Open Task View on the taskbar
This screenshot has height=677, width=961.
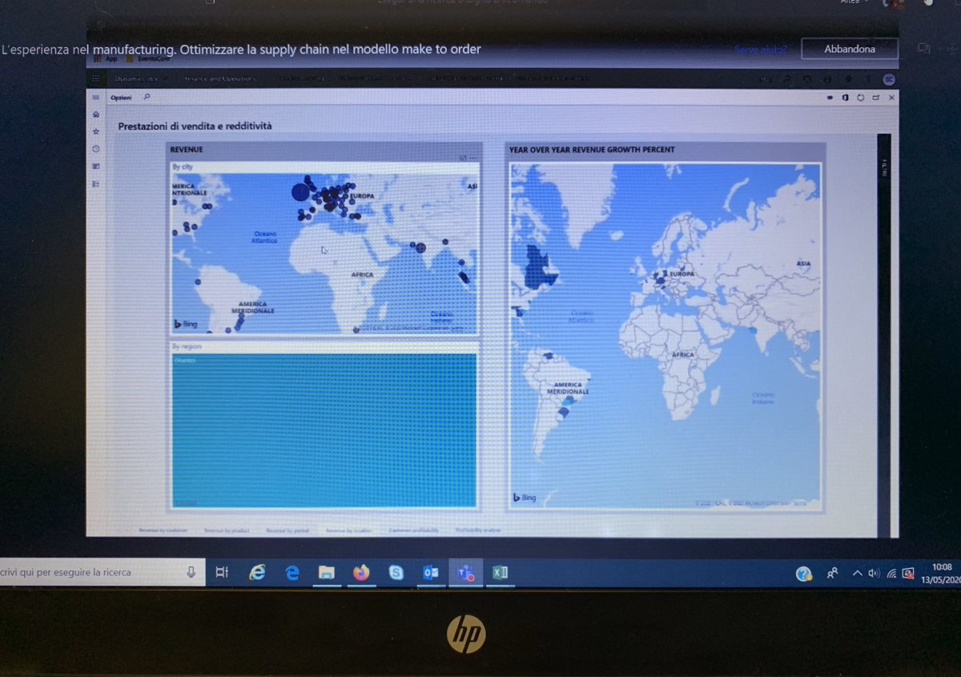tap(222, 572)
